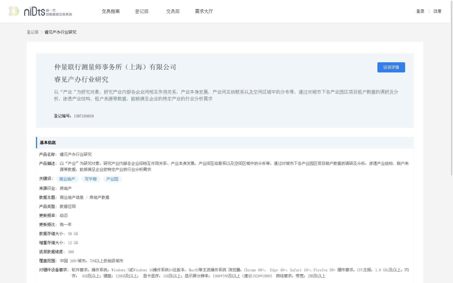Open the 交易层 navigation item
453x283 pixels.
pos(173,11)
